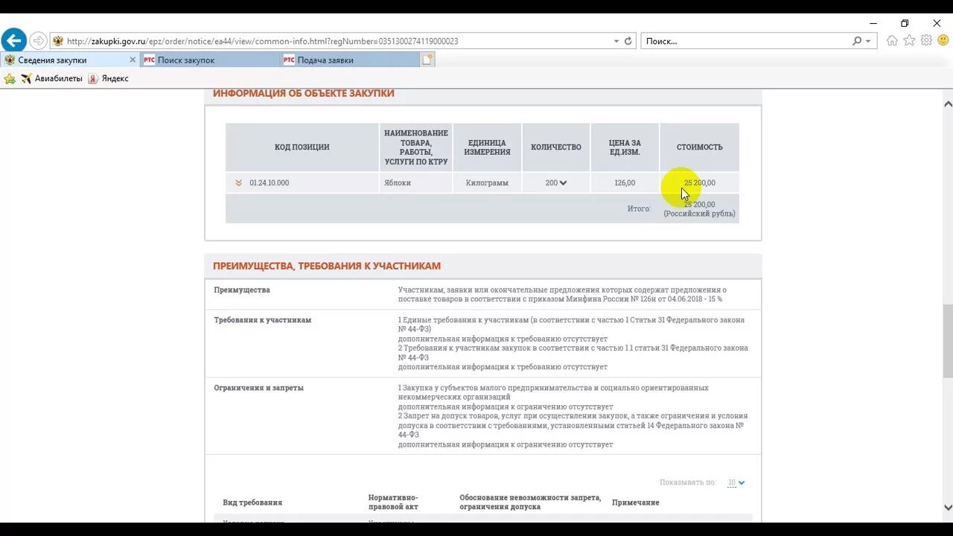Open a new tab button
The width and height of the screenshot is (953, 536).
(x=428, y=60)
